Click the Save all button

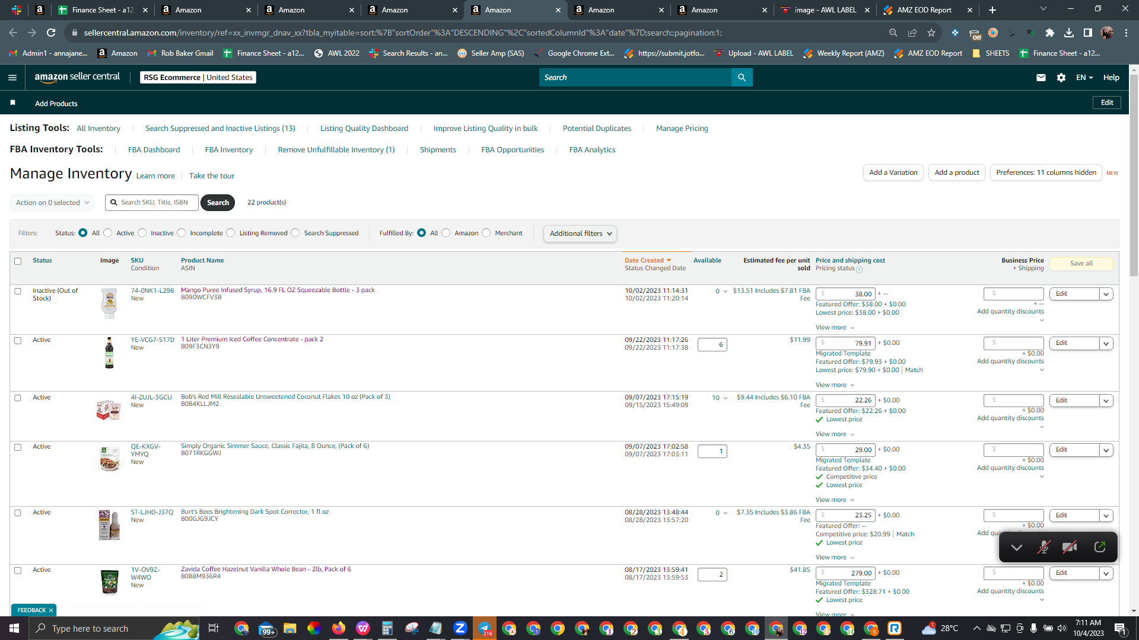click(1081, 264)
